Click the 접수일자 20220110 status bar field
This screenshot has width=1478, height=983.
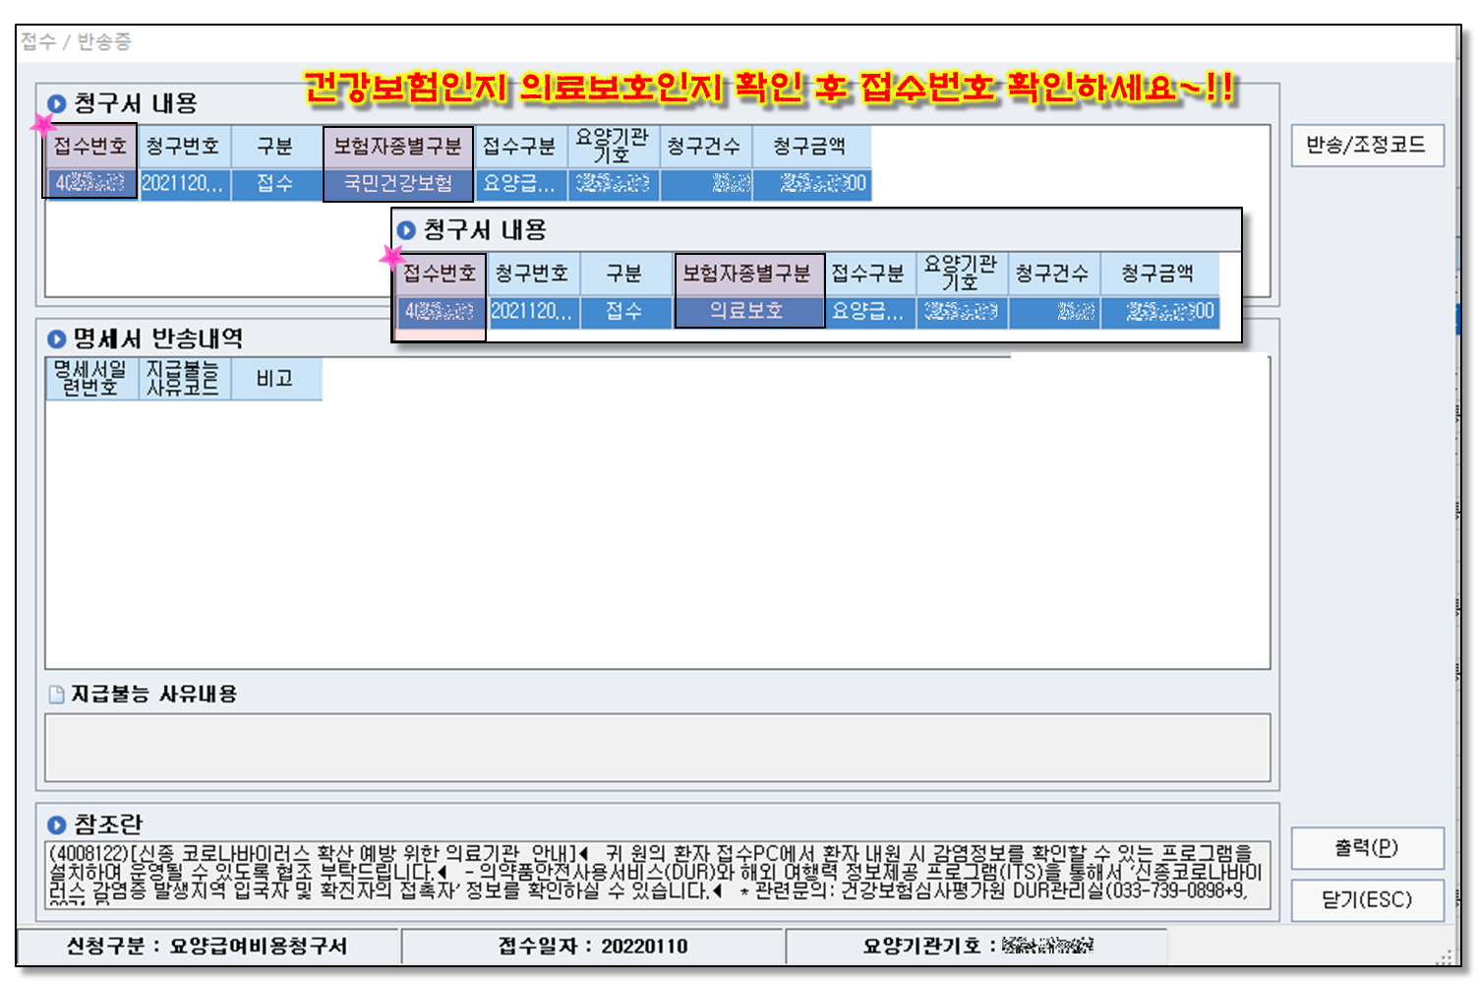tap(592, 946)
